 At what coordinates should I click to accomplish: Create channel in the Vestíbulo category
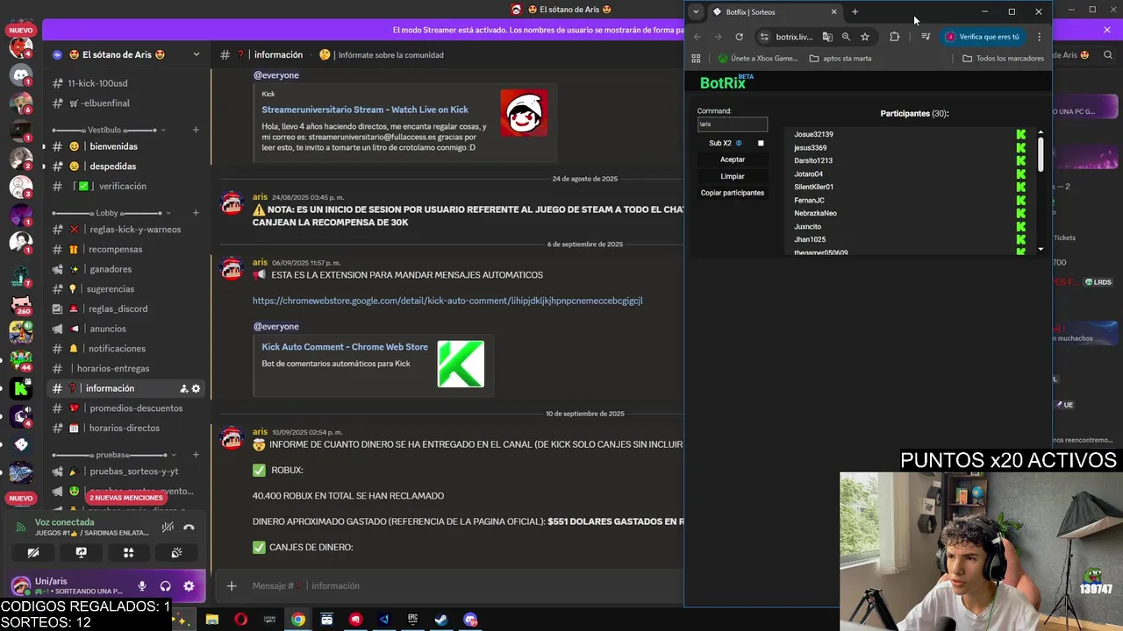pos(196,130)
